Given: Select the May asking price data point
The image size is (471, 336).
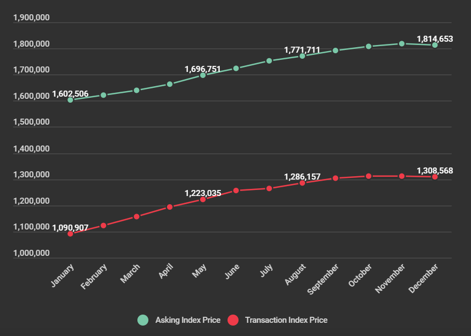Looking at the screenshot, I should point(203,75).
